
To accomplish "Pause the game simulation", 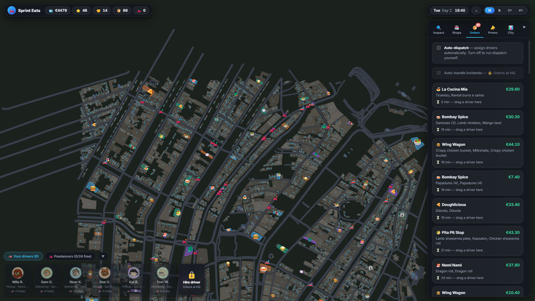I will [490, 10].
